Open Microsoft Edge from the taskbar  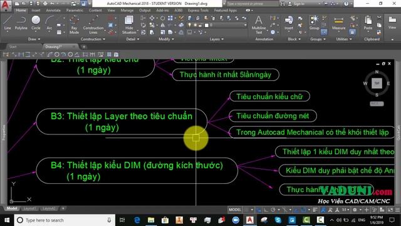click(x=137, y=220)
